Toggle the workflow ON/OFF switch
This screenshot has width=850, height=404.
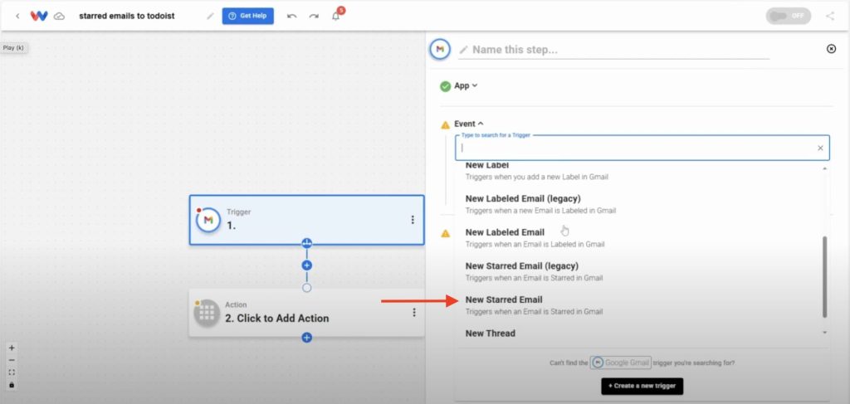tap(789, 16)
